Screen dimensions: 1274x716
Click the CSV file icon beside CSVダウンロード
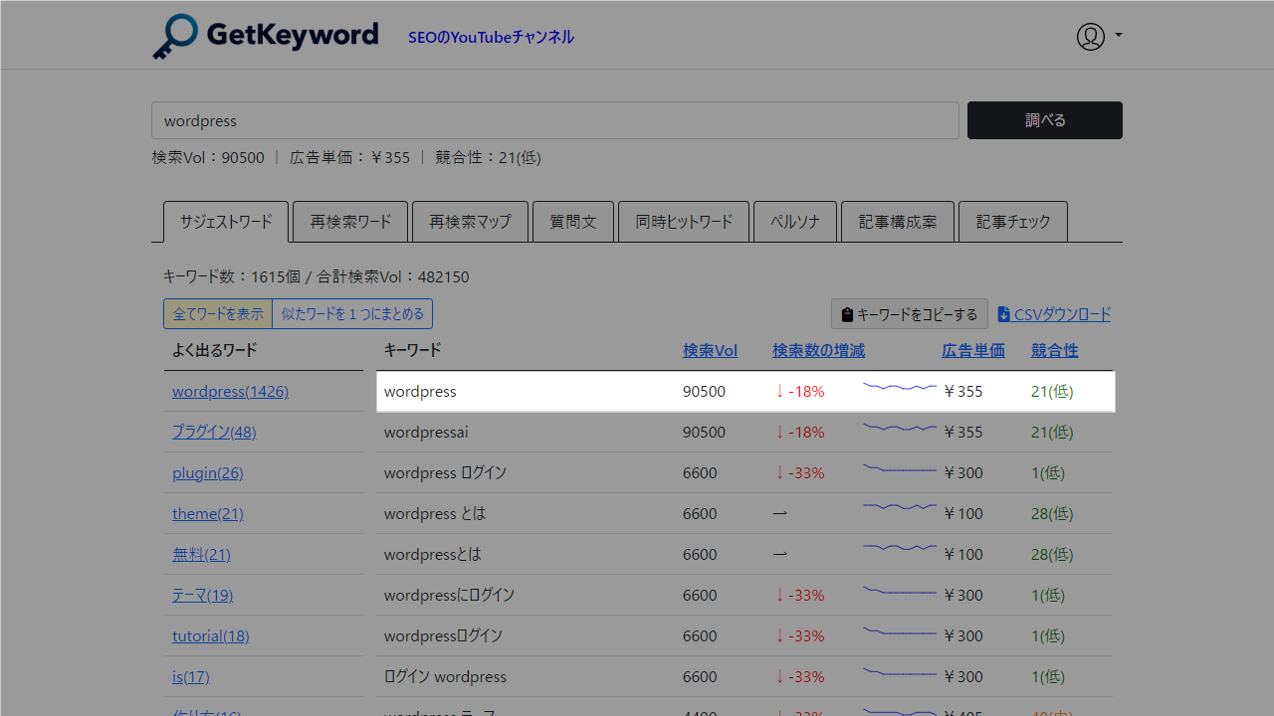coord(1004,313)
